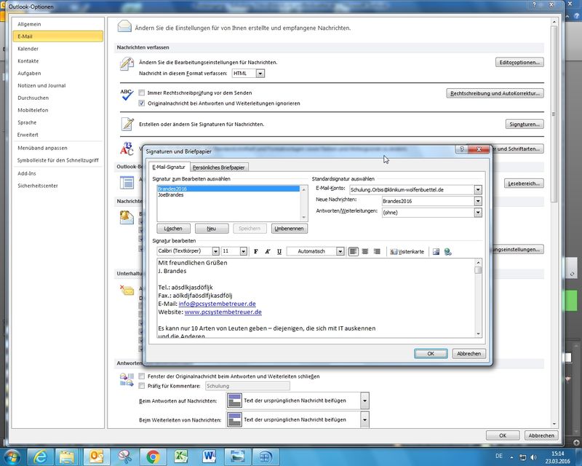The image size is (582, 466).
Task: Align signature text right
Action: pyautogui.click(x=377, y=251)
